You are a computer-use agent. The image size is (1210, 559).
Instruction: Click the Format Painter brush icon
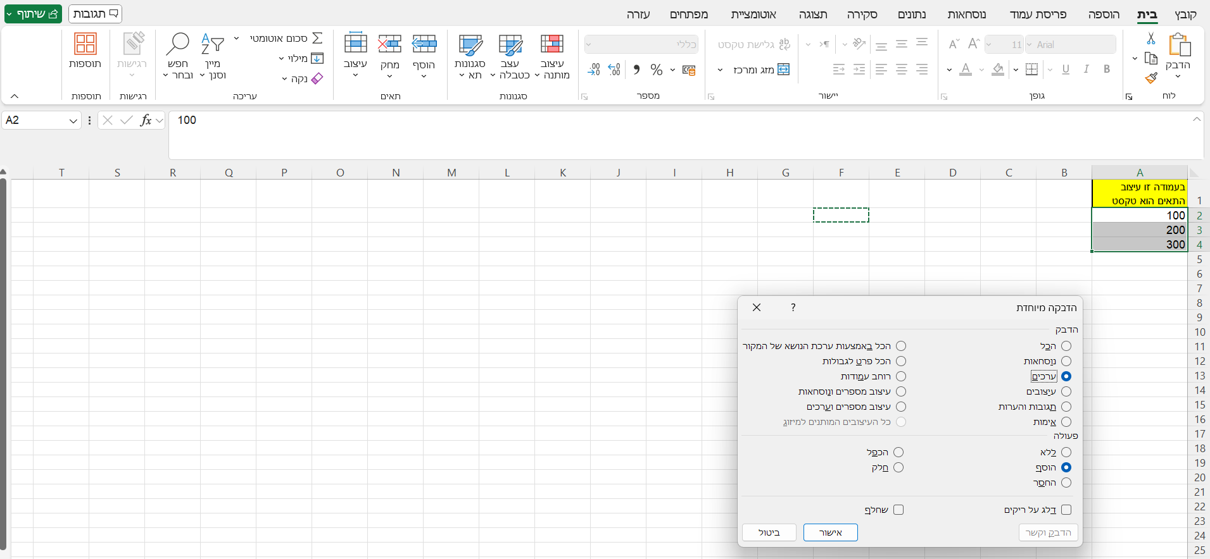click(x=1151, y=78)
